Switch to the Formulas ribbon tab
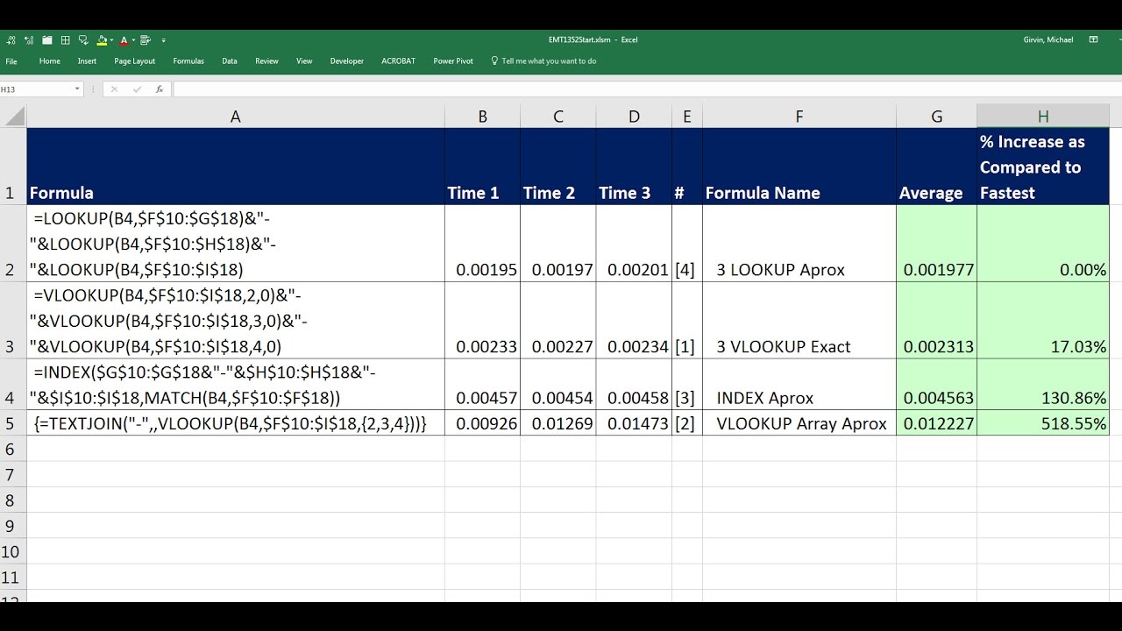 point(188,61)
